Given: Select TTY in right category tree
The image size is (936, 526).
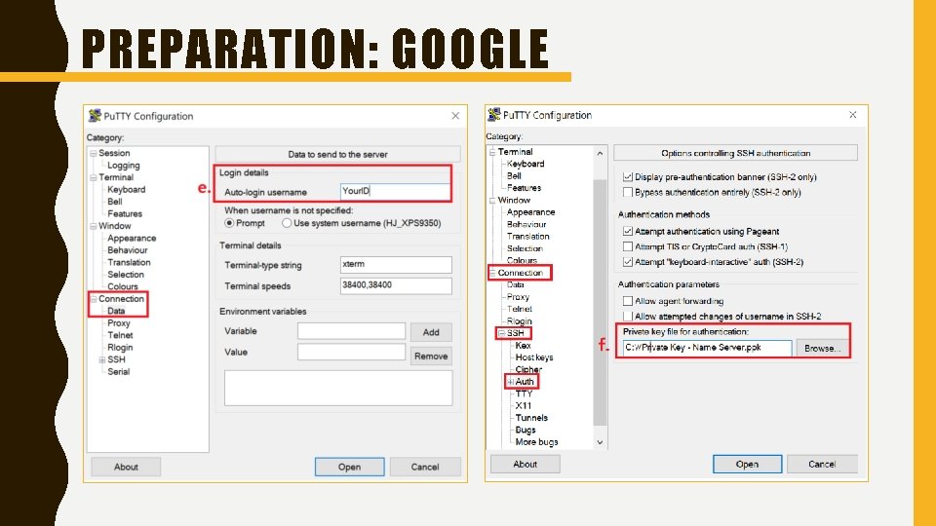Looking at the screenshot, I should pos(525,394).
